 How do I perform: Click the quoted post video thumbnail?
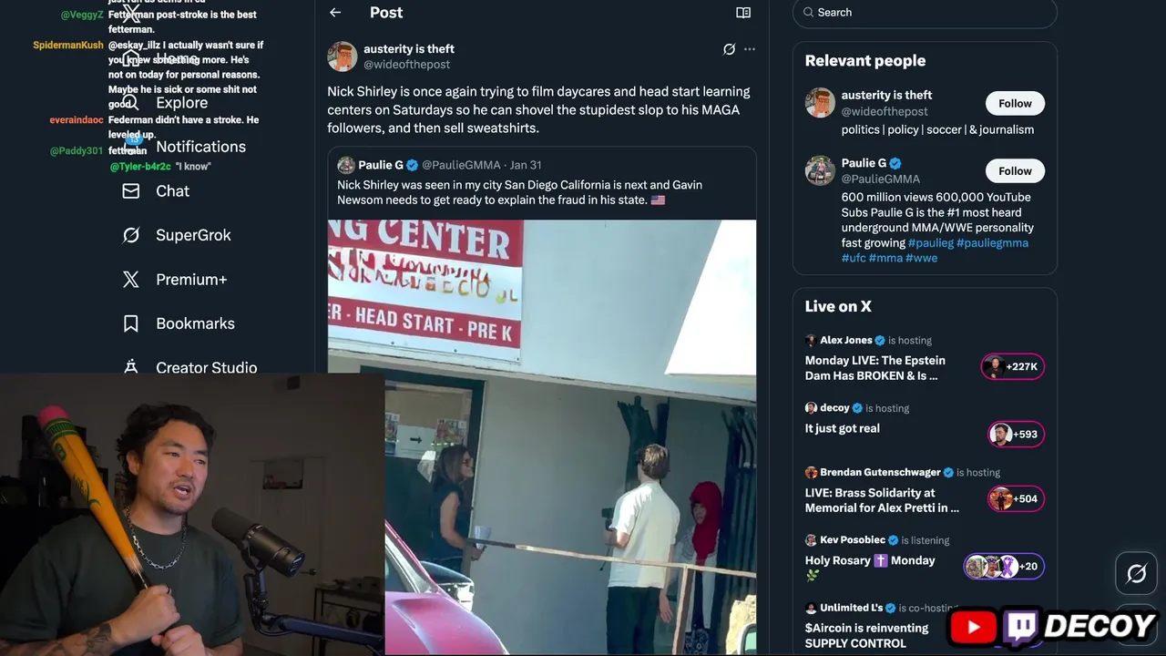click(541, 437)
